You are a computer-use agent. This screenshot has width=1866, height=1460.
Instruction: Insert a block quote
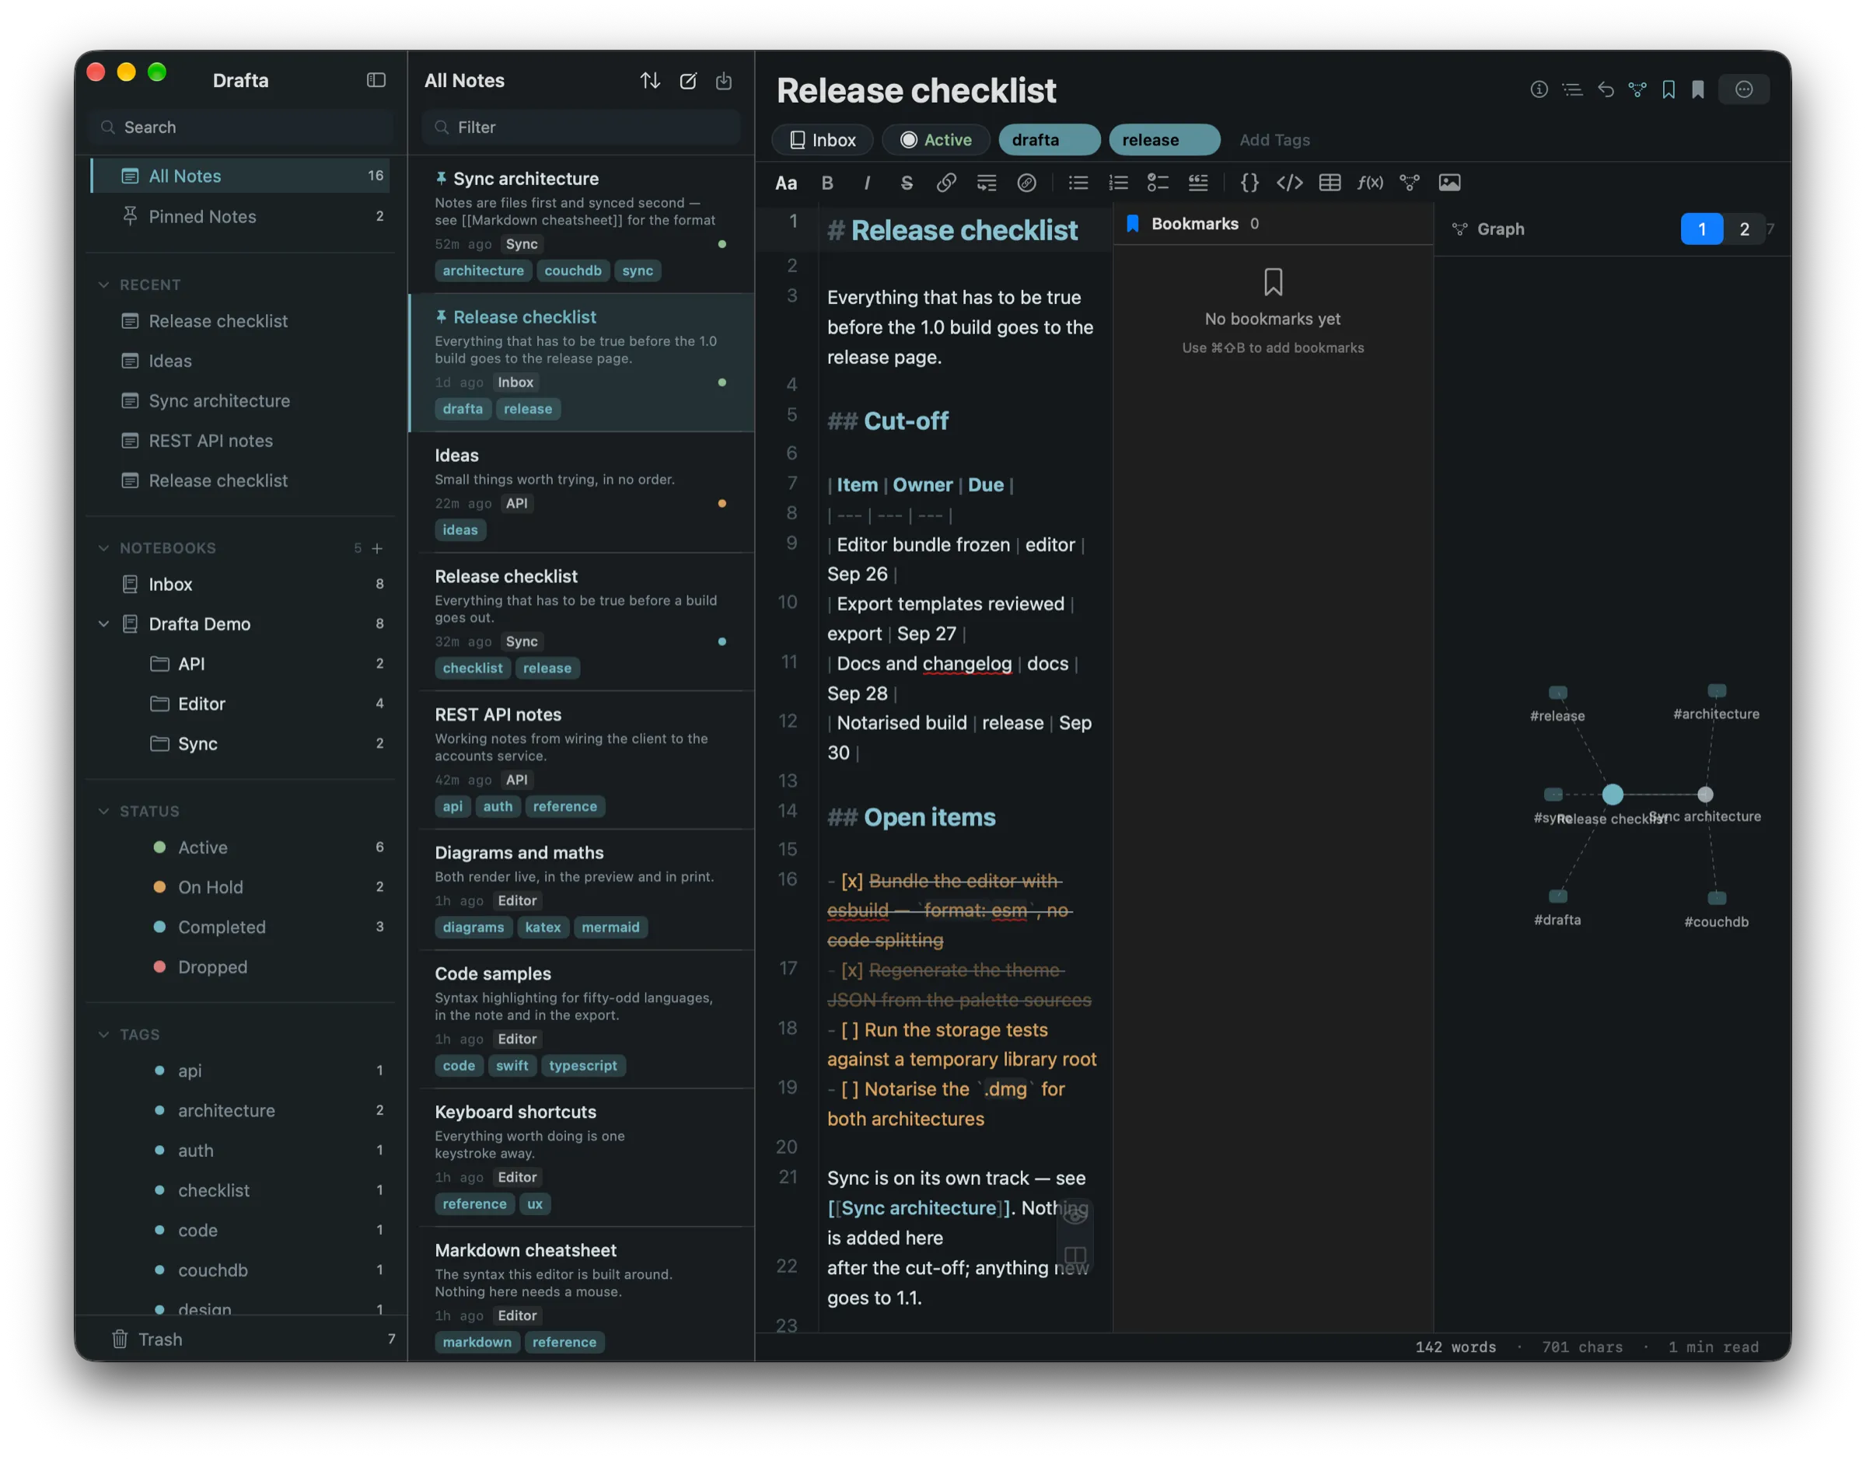pyautogui.click(x=1198, y=183)
